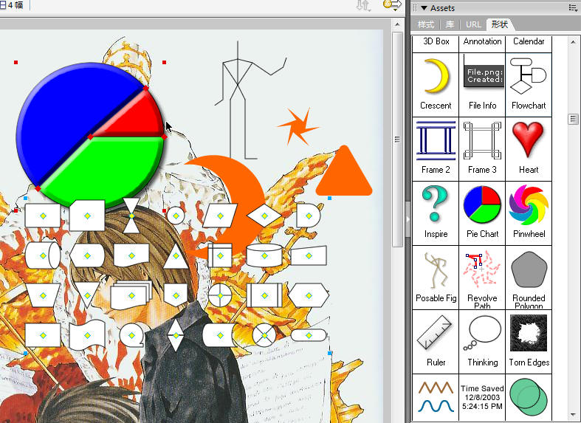The width and height of the screenshot is (581, 423).
Task: Select the red slice of the canvas pie chart
Action: tap(137, 120)
